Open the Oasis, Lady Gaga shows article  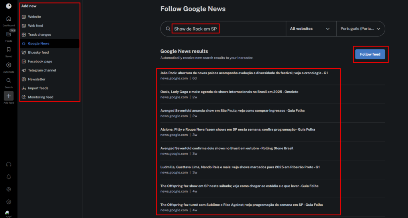coord(229,92)
